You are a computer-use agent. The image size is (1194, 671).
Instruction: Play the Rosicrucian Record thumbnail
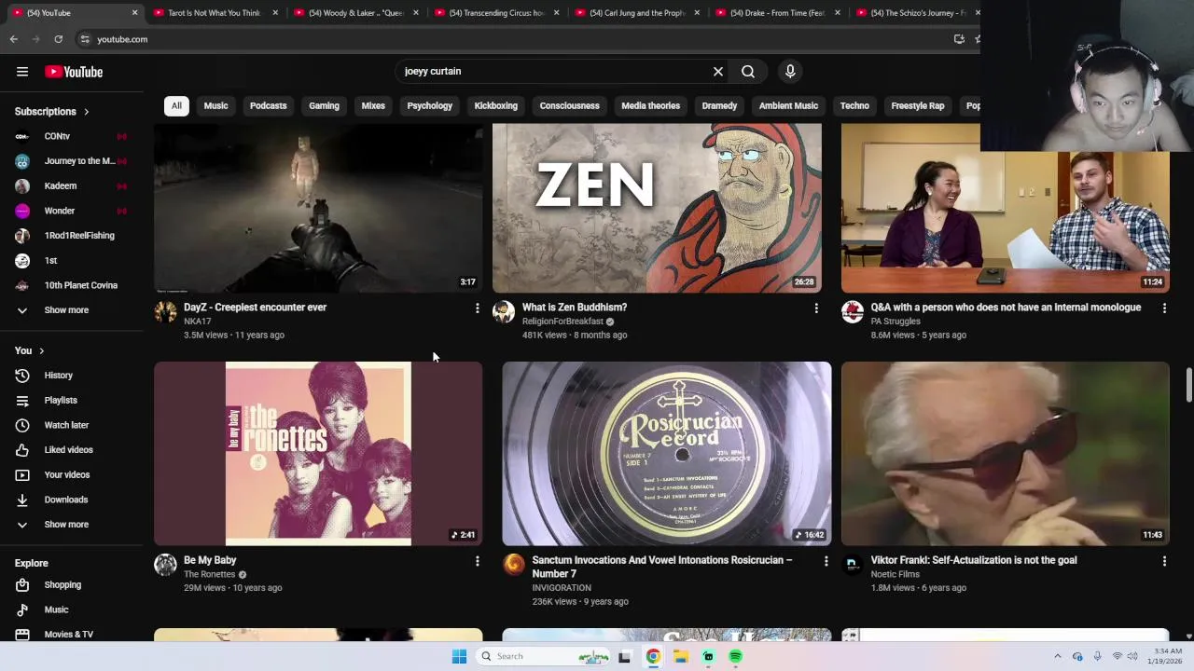click(x=667, y=454)
